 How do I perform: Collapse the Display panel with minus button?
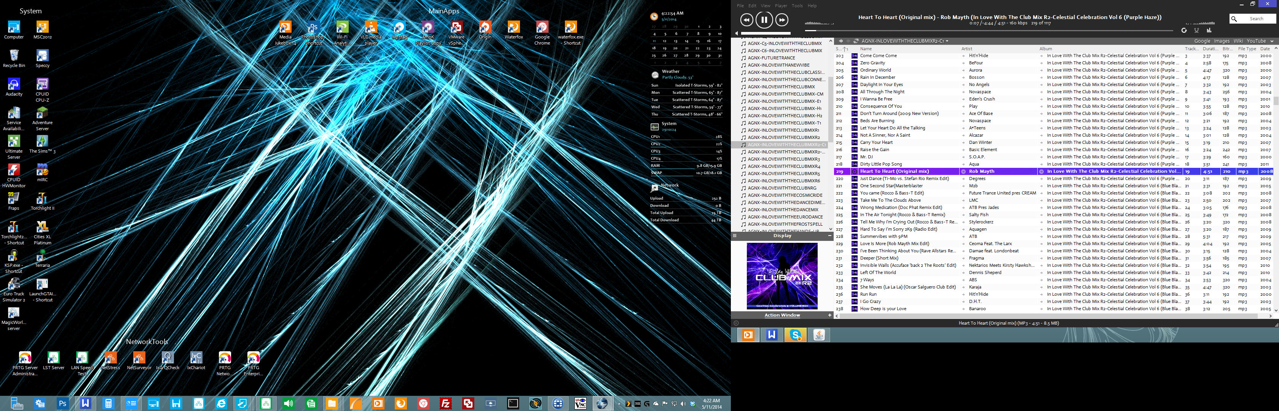coord(829,236)
